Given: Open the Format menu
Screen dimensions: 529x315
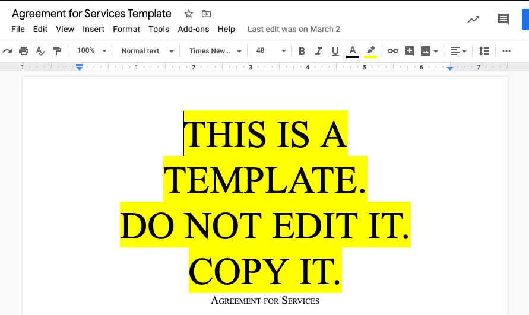Looking at the screenshot, I should click(126, 29).
